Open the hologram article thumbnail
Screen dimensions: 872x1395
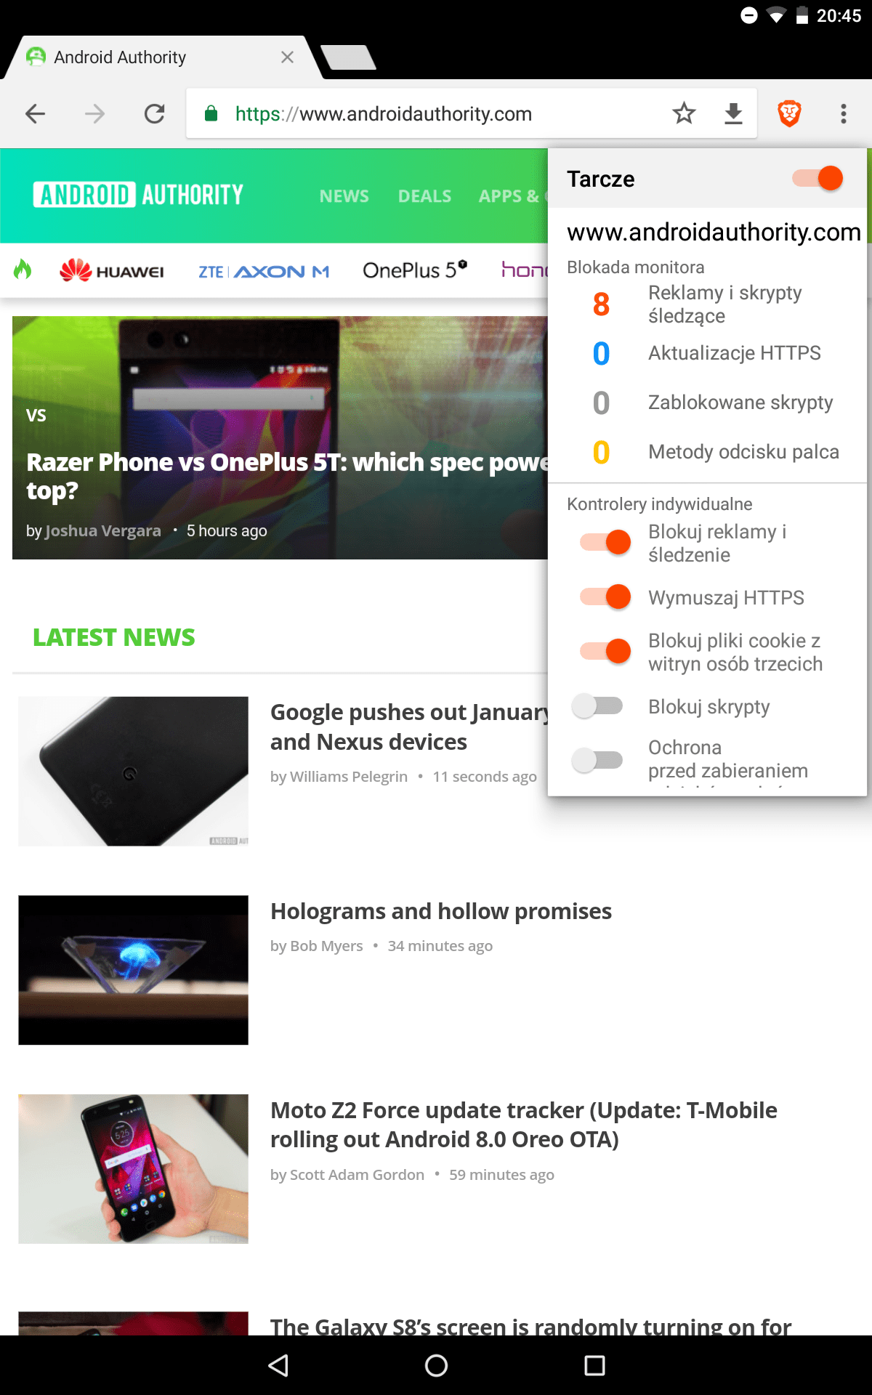pos(134,970)
